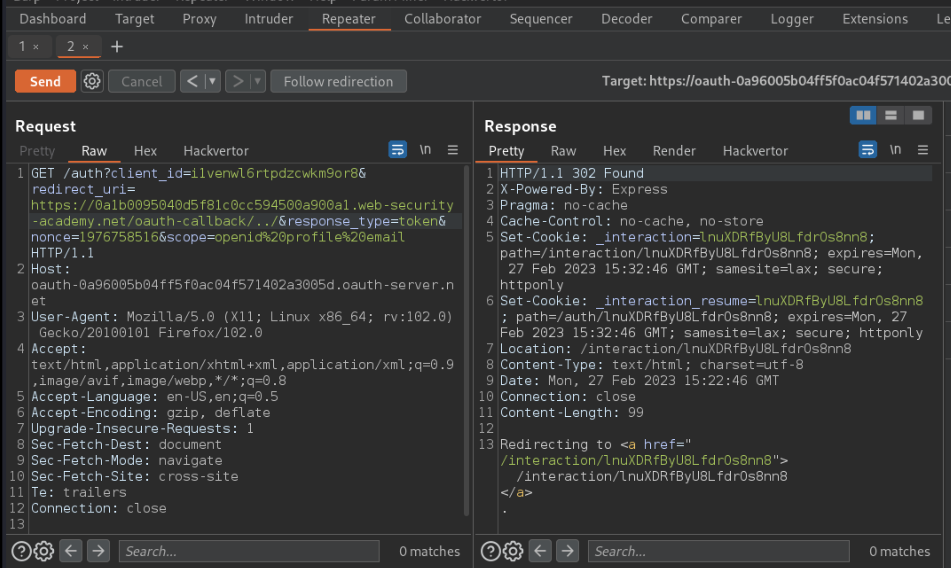Open the Extensions tab
Image resolution: width=951 pixels, height=568 pixels.
[x=875, y=19]
